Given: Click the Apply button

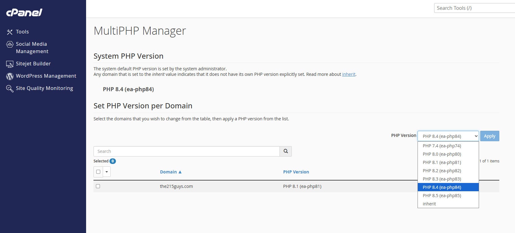Looking at the screenshot, I should [489, 136].
